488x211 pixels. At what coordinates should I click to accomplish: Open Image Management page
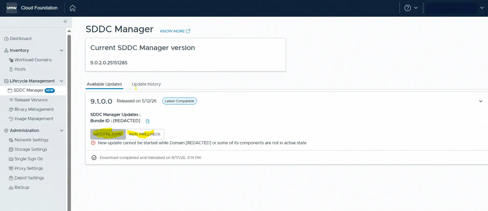coord(34,119)
